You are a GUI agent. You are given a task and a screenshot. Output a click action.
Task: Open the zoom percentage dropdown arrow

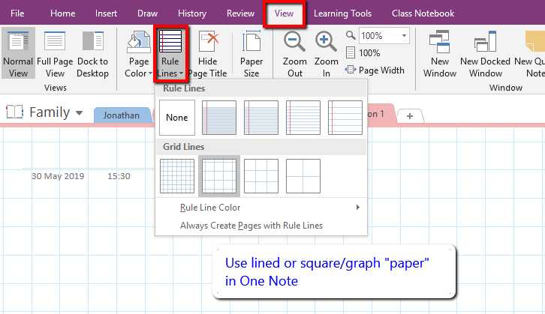click(404, 36)
